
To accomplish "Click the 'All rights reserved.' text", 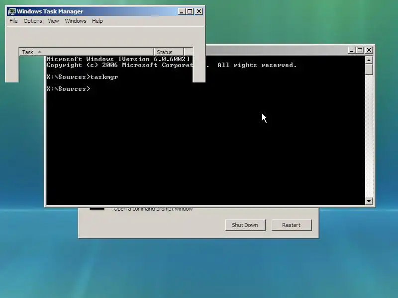I will tap(257, 65).
